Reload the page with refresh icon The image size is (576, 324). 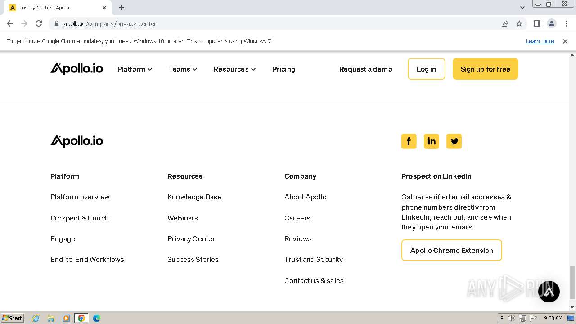point(39,23)
